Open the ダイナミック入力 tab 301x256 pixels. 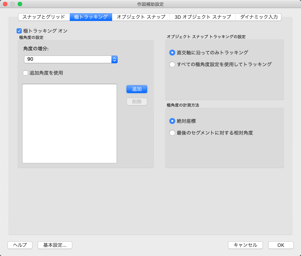tap(259, 17)
